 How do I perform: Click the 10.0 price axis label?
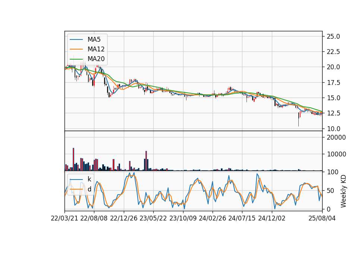[x=333, y=129]
